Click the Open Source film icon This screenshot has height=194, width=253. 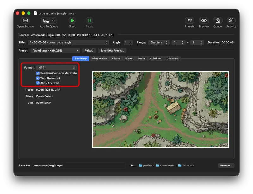coord(25,21)
